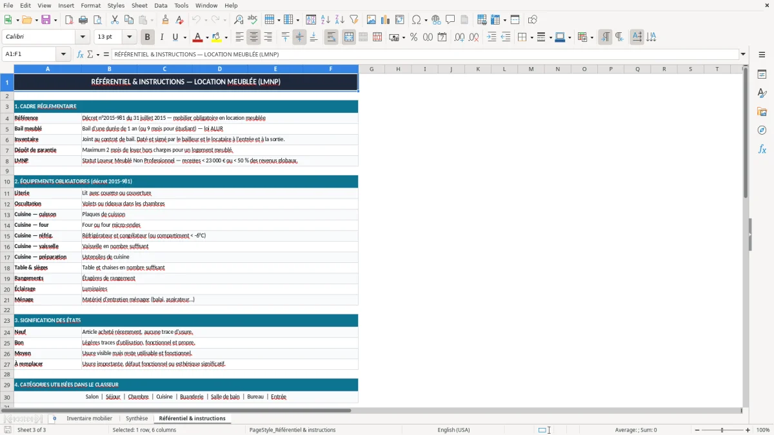Click the status bar zoom slider
Screen dimensions: 774x435
(x=722, y=430)
